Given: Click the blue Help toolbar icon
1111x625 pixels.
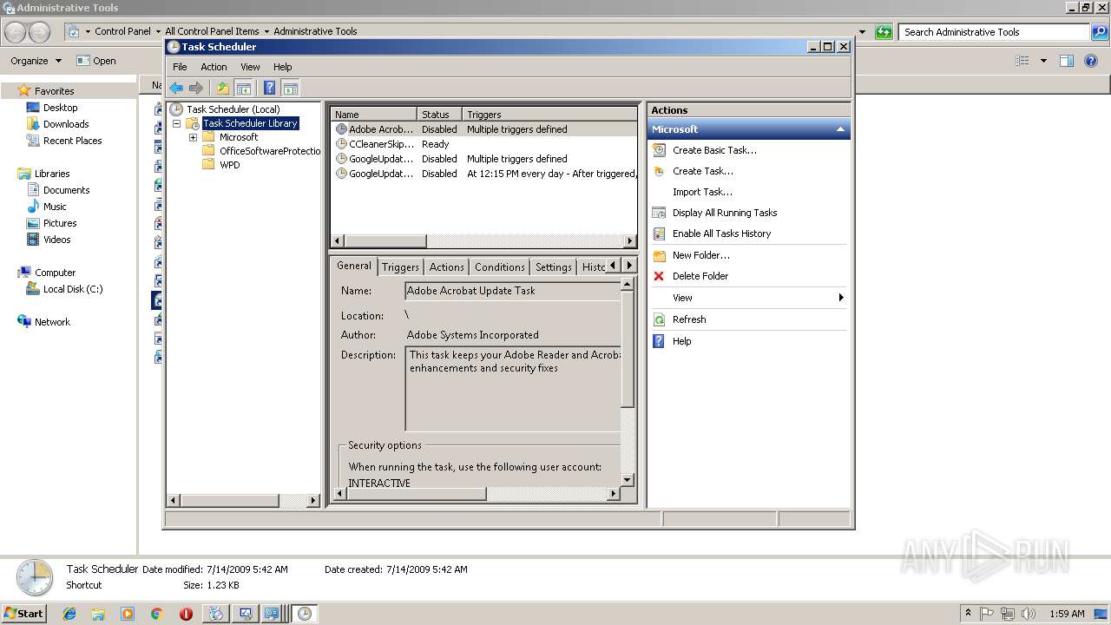Looking at the screenshot, I should point(270,88).
